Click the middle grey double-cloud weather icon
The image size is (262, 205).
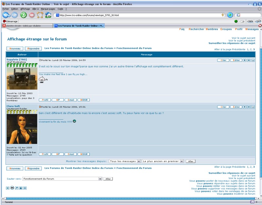click(x=250, y=21)
